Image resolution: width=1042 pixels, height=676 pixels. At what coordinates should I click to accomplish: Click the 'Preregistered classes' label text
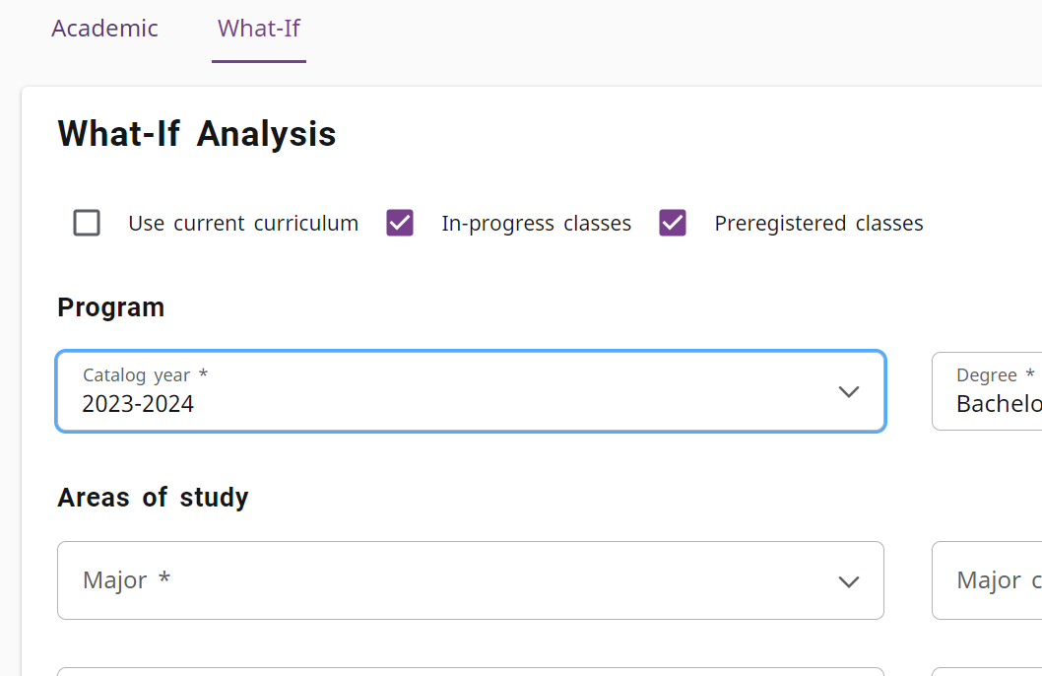(818, 224)
